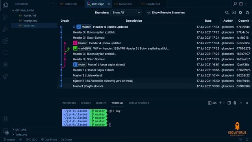
Task: Open the Search panel tab
Action: [86, 103]
